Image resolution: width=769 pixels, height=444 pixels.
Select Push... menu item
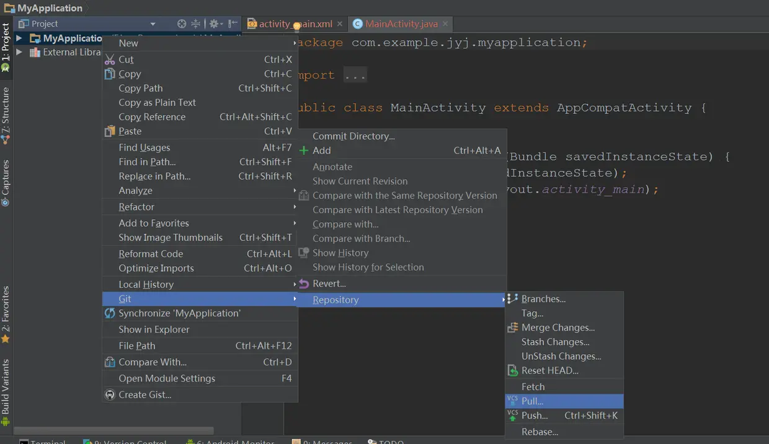click(x=564, y=416)
